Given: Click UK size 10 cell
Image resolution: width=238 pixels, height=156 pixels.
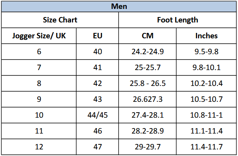Looking at the screenshot, I should click(39, 115).
